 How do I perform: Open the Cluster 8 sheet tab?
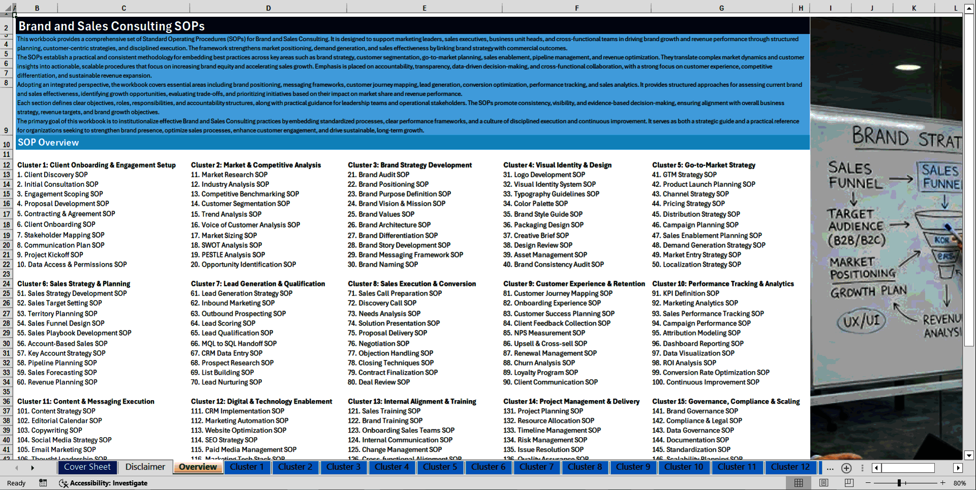(x=585, y=467)
